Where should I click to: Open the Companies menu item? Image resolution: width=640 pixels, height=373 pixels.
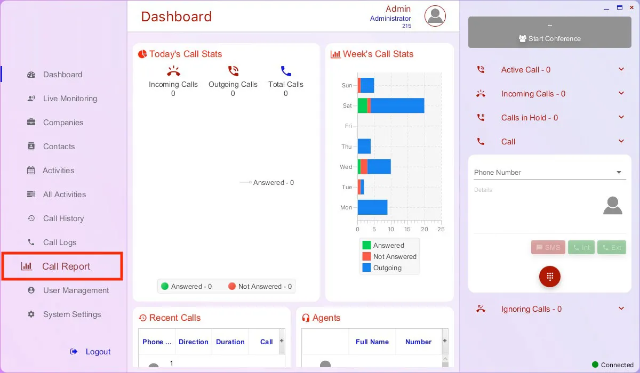[x=63, y=123]
